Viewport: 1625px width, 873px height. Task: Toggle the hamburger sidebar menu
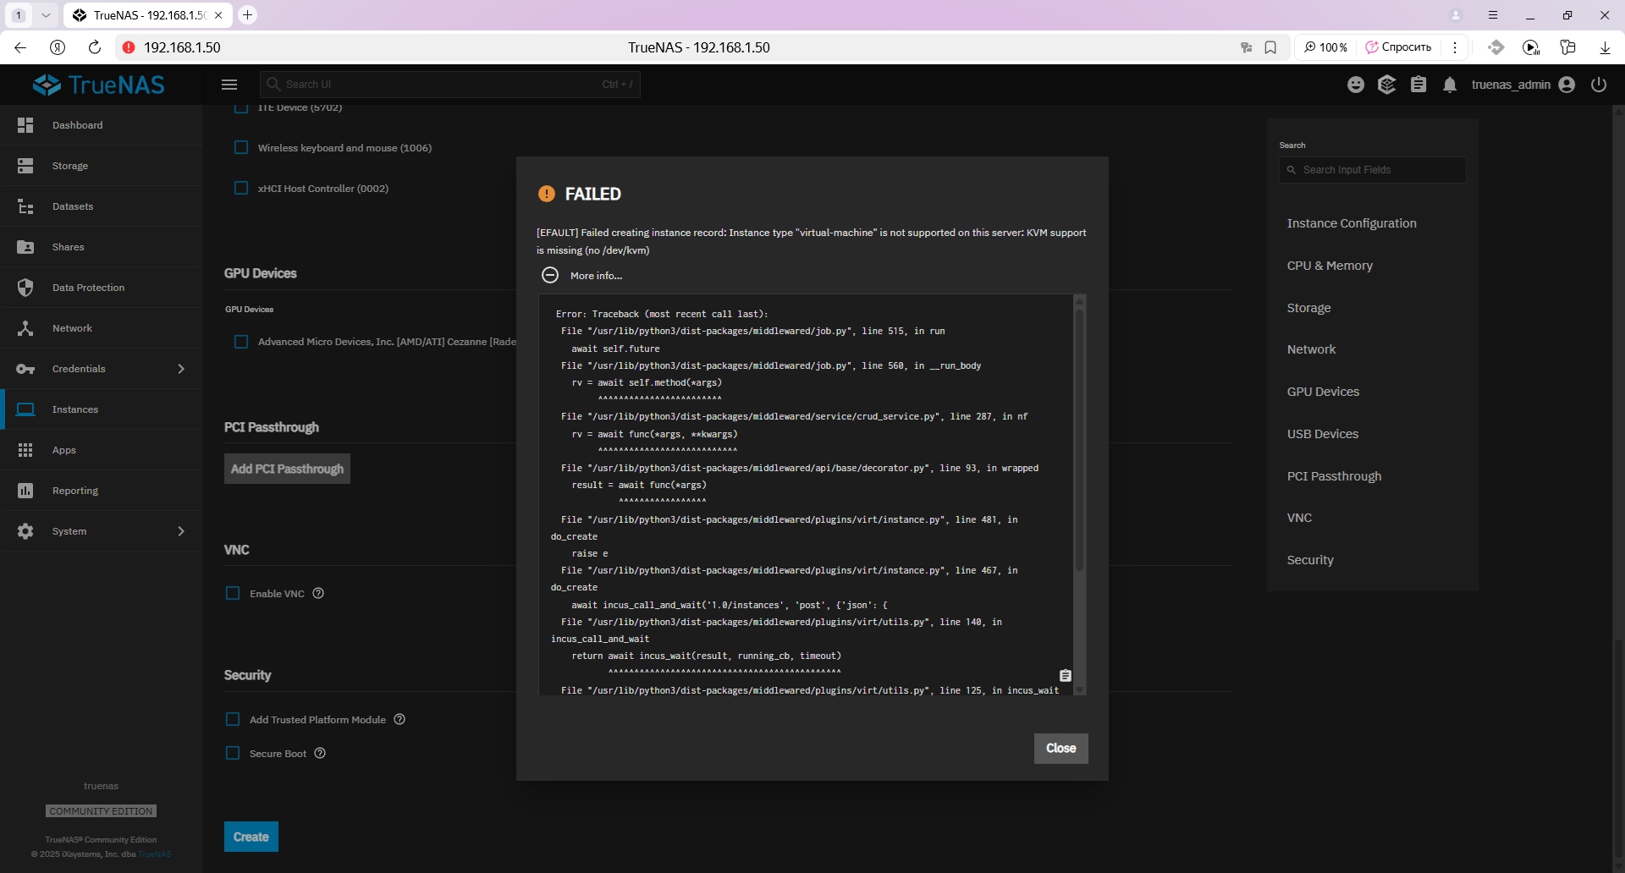(x=229, y=85)
